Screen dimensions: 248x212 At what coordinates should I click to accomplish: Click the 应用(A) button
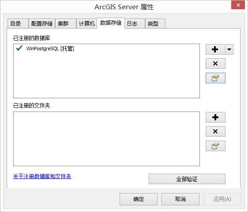[x=222, y=199]
